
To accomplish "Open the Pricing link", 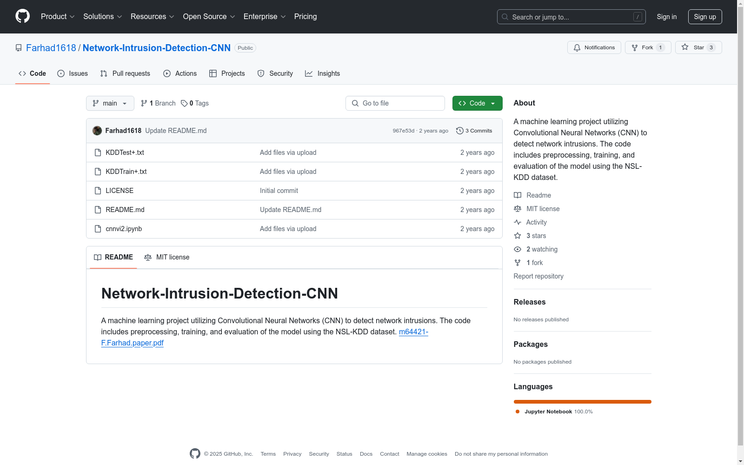I will (x=306, y=16).
